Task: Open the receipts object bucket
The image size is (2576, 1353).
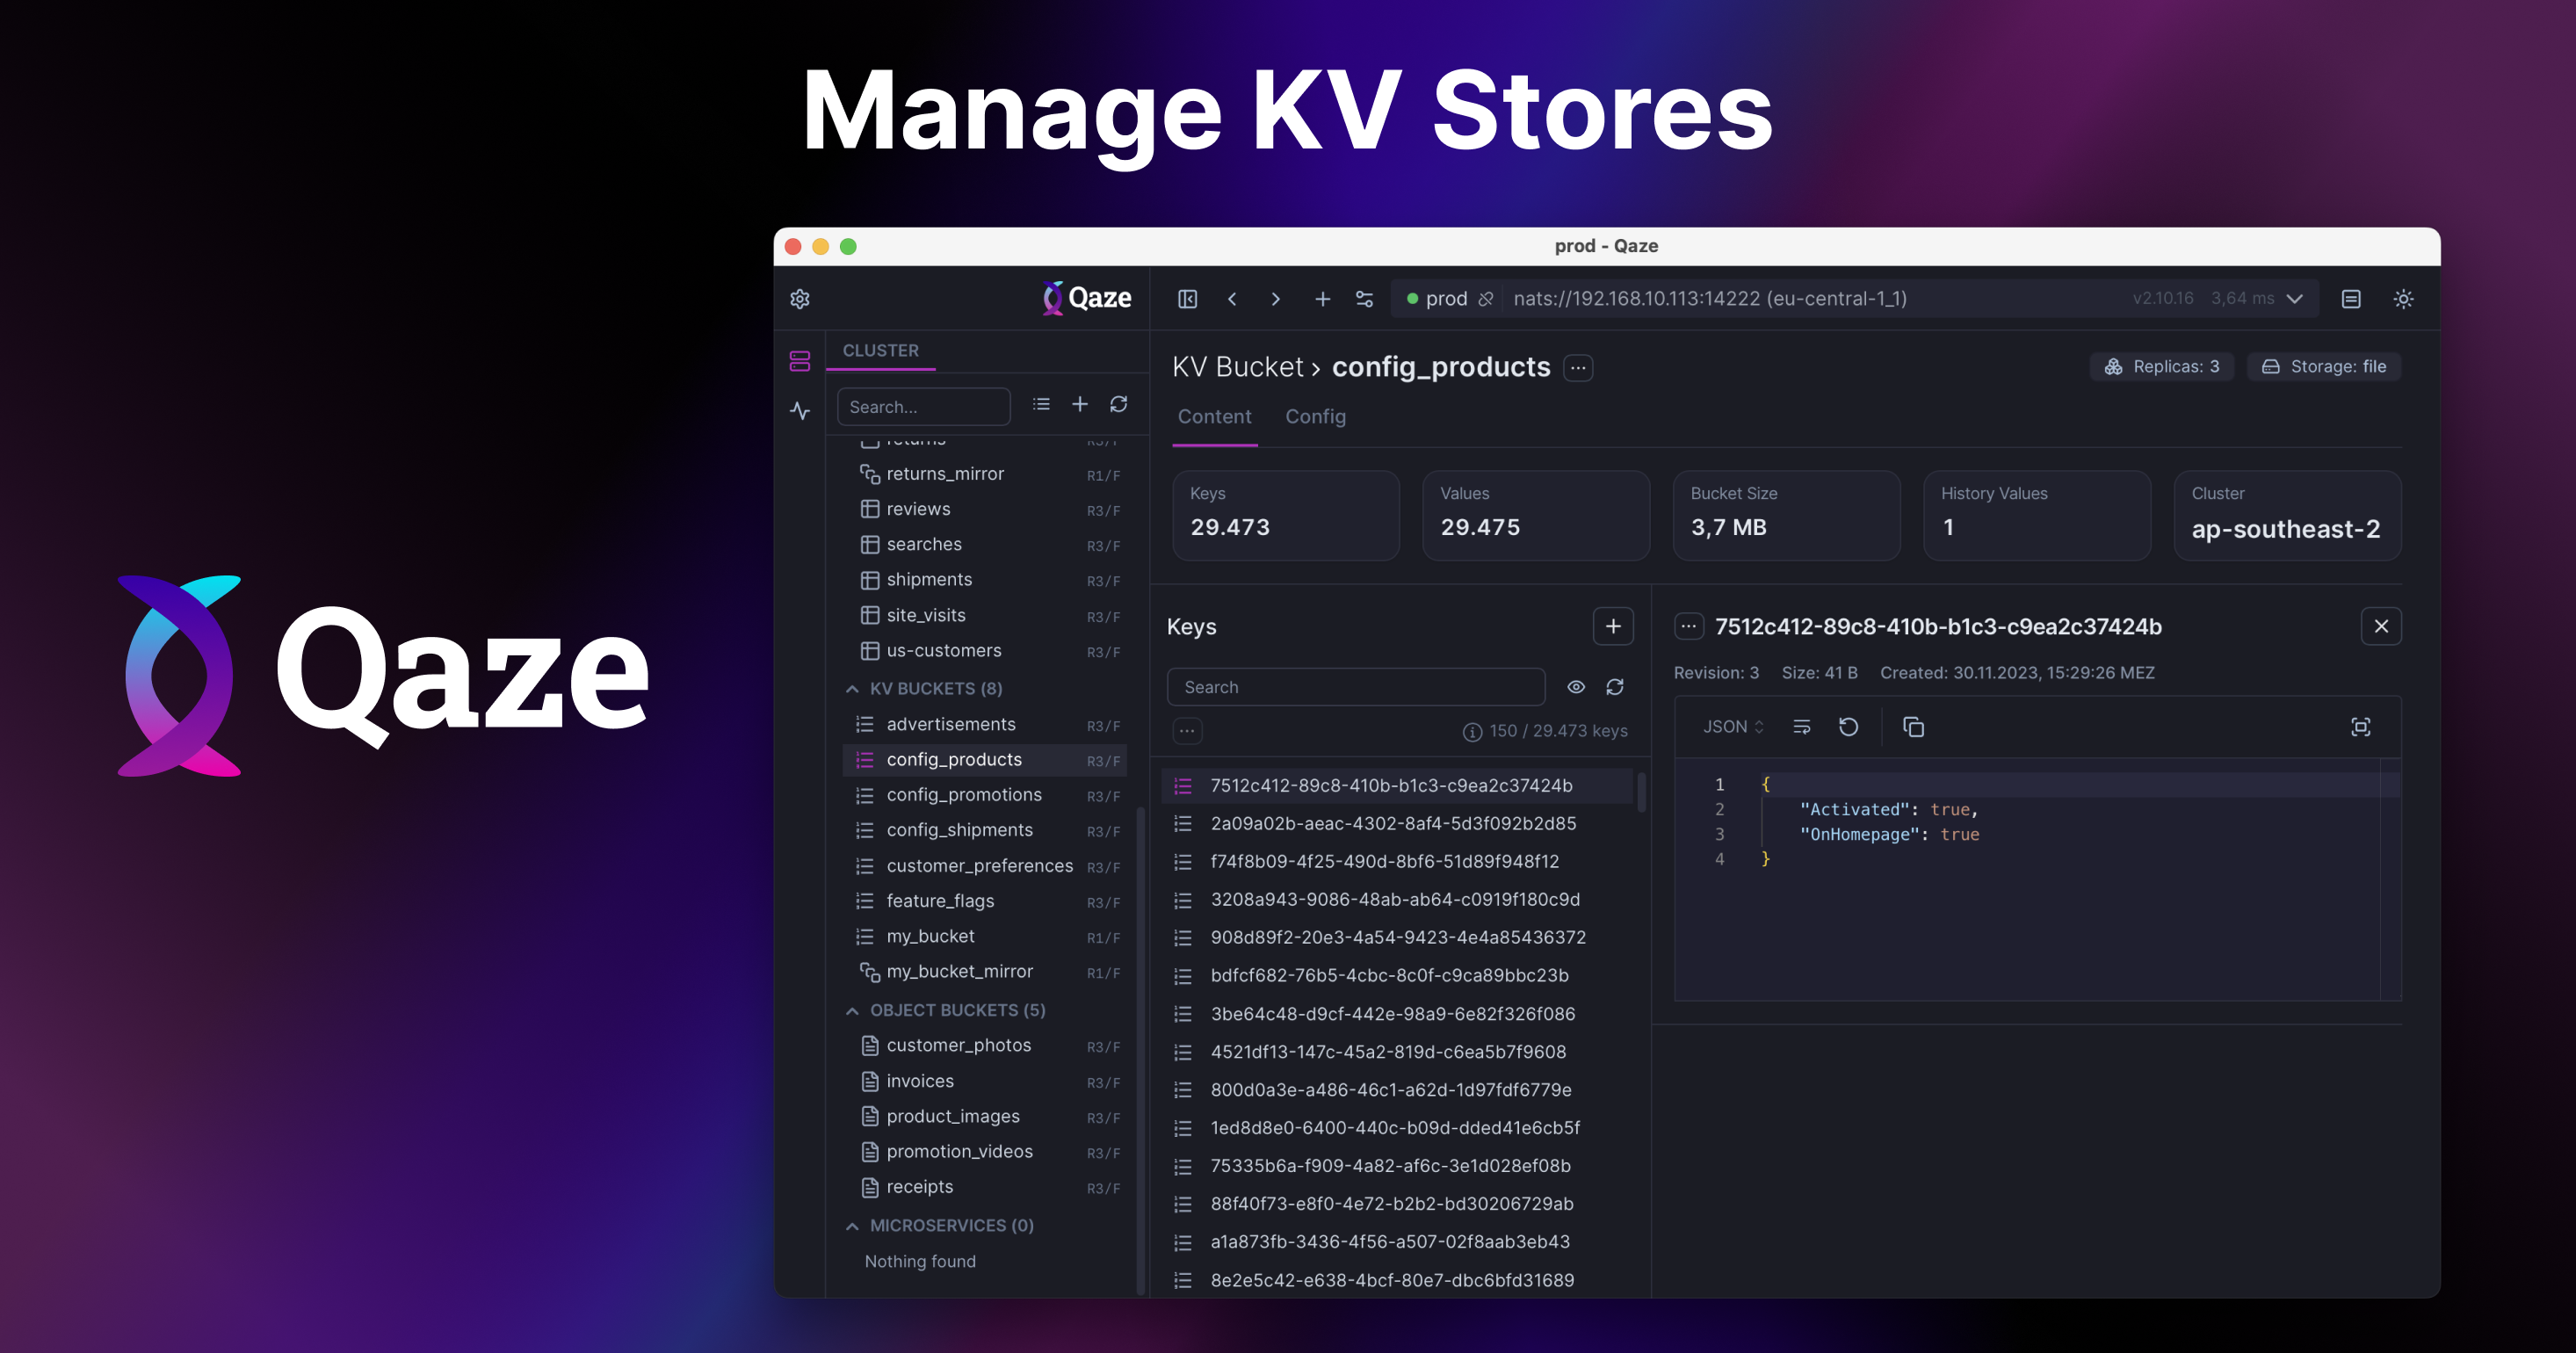Action: point(985,1187)
